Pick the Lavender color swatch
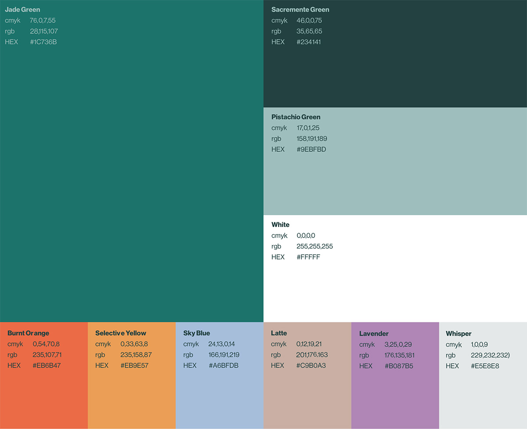This screenshot has height=429, width=527. (395, 395)
